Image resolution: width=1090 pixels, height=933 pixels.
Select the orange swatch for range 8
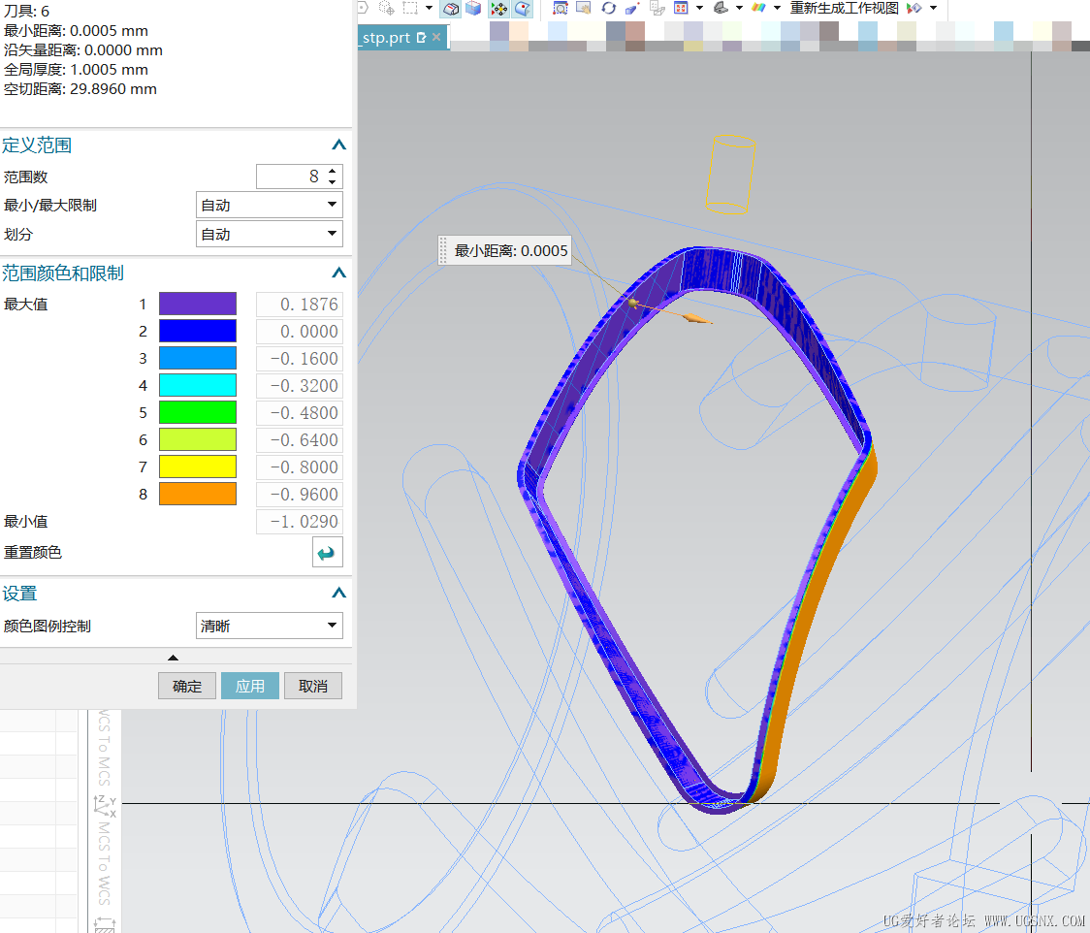click(198, 494)
